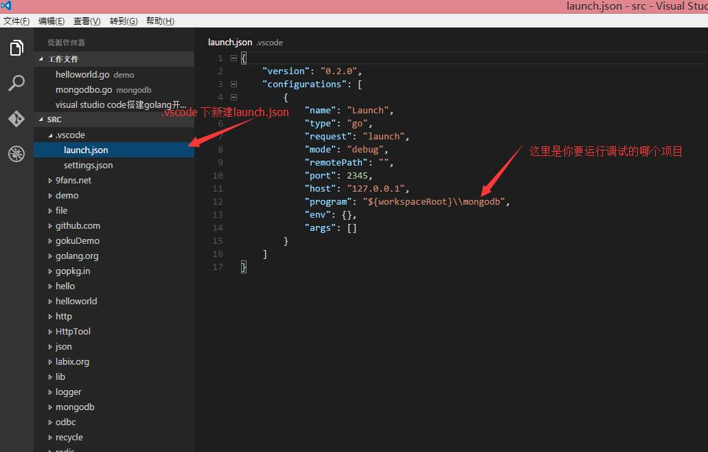
Task: Click the "Launch" name value
Action: [x=368, y=111]
